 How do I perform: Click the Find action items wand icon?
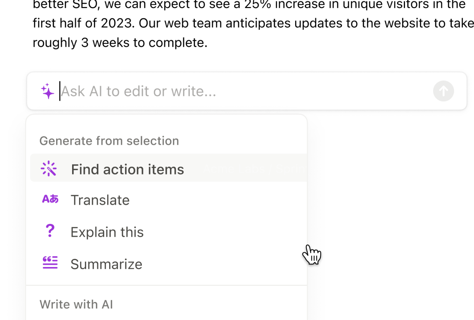(x=49, y=169)
